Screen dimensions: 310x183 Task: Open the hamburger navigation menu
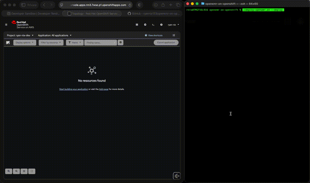tap(6, 25)
